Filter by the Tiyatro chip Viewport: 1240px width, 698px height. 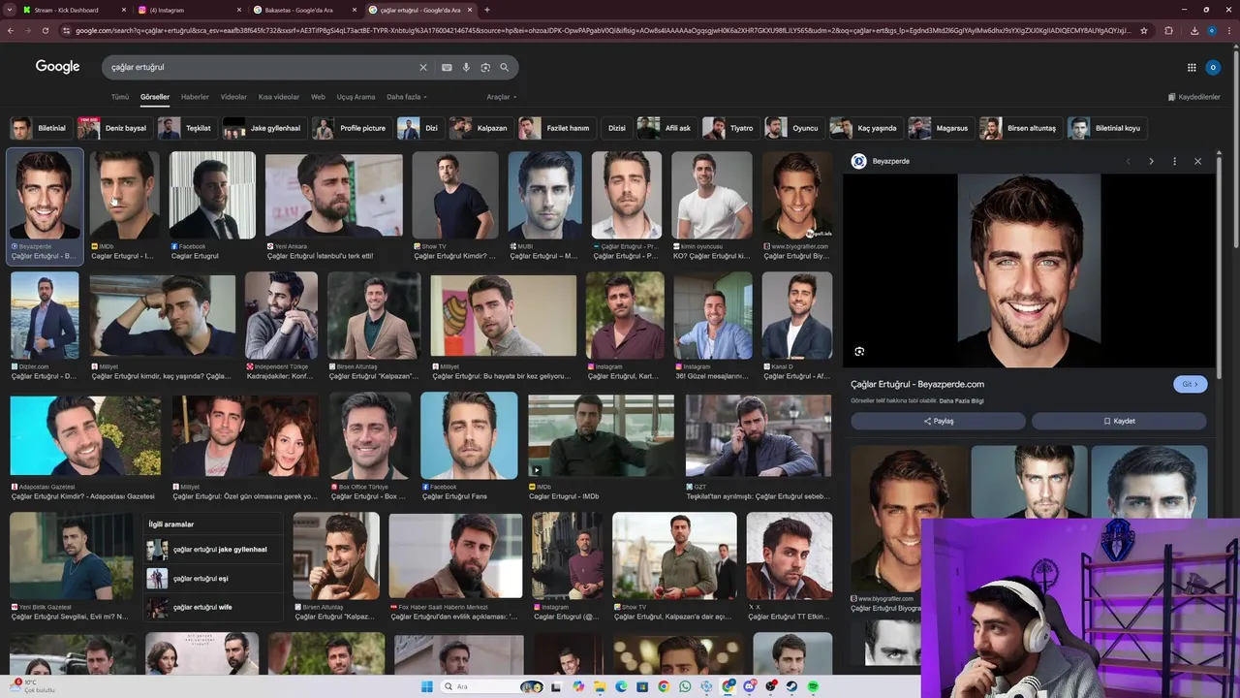click(729, 128)
